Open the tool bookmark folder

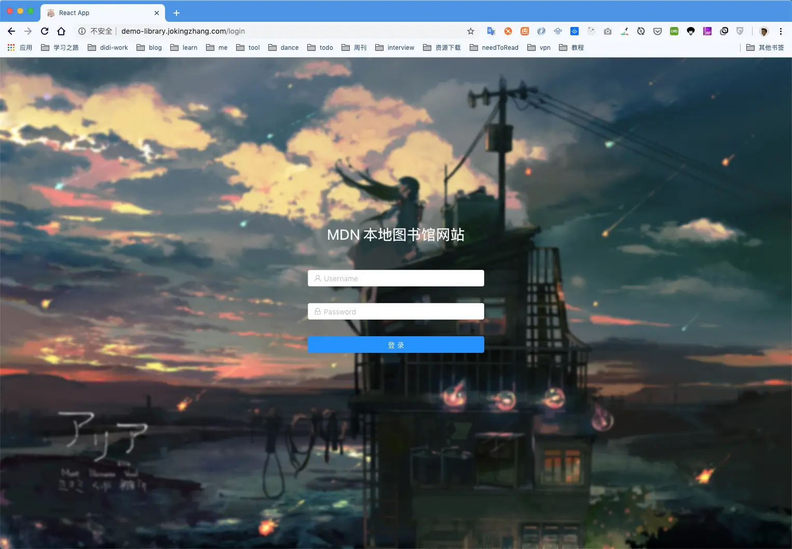coord(248,47)
